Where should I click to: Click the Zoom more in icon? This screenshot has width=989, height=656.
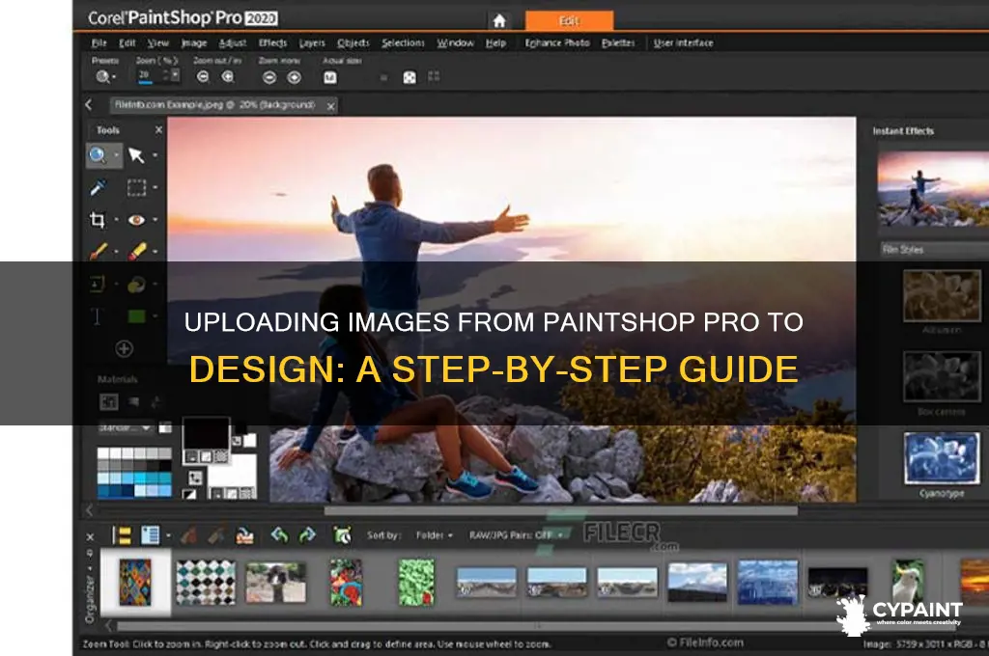point(294,77)
